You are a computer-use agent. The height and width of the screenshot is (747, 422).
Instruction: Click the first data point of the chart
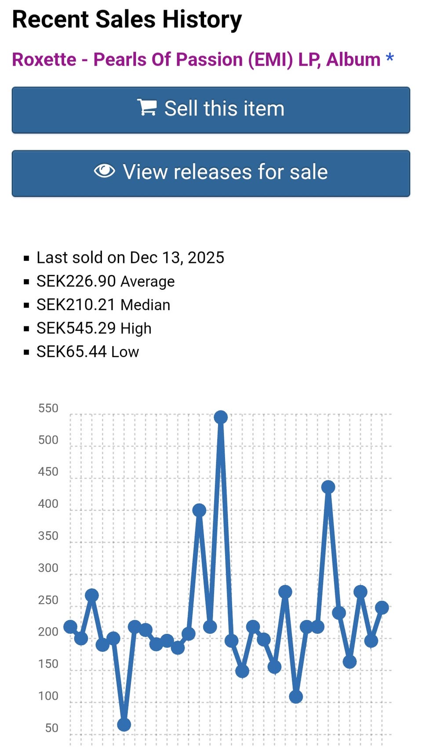70,627
